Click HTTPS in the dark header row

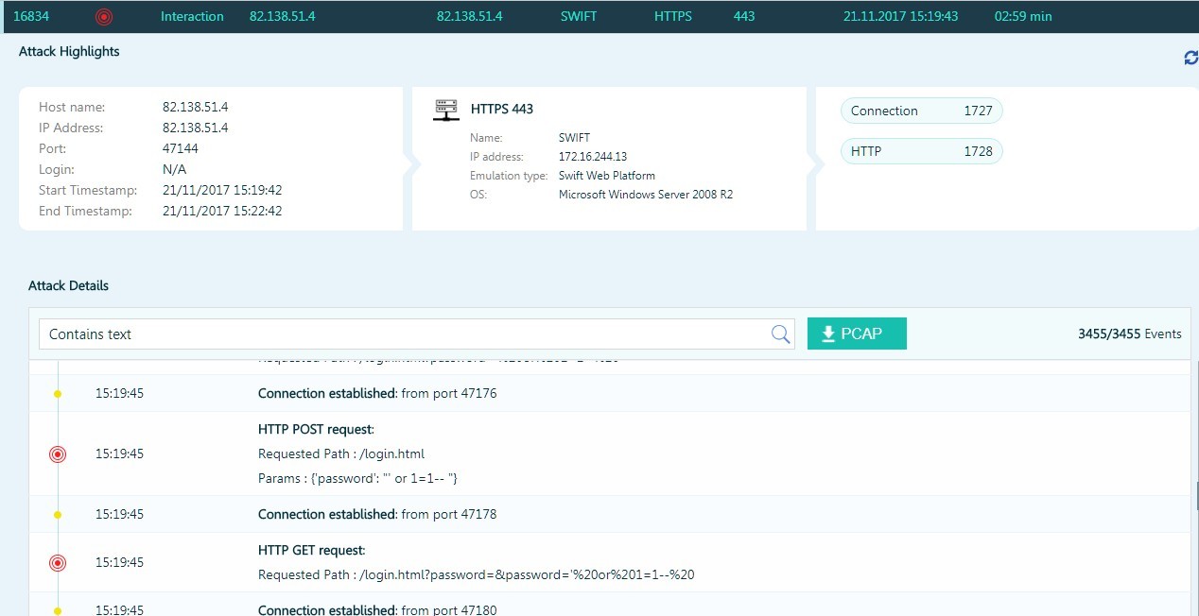[673, 17]
